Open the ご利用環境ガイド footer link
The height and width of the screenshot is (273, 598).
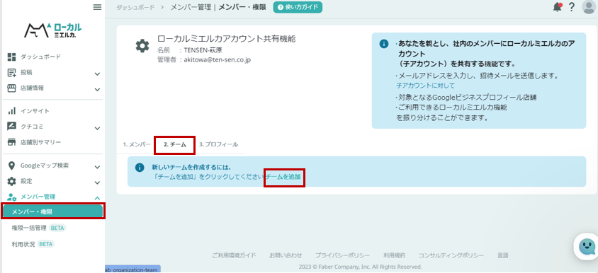tap(234, 255)
